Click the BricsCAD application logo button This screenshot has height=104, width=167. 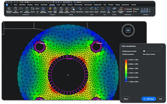tap(7, 5)
